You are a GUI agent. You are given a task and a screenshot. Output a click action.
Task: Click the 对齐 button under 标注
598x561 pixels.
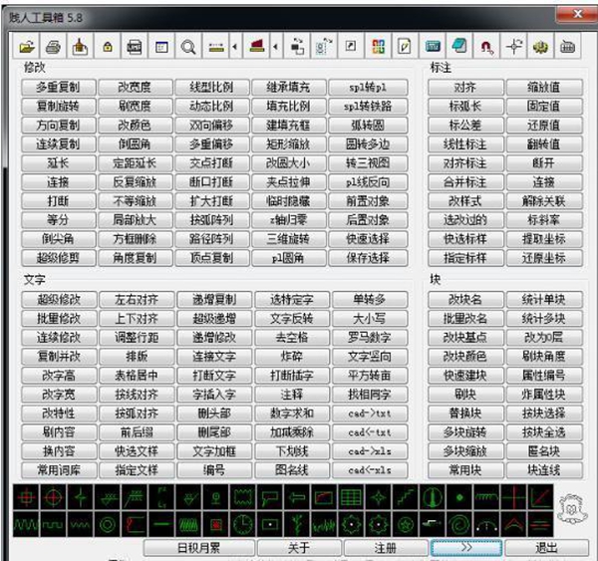pyautogui.click(x=464, y=88)
